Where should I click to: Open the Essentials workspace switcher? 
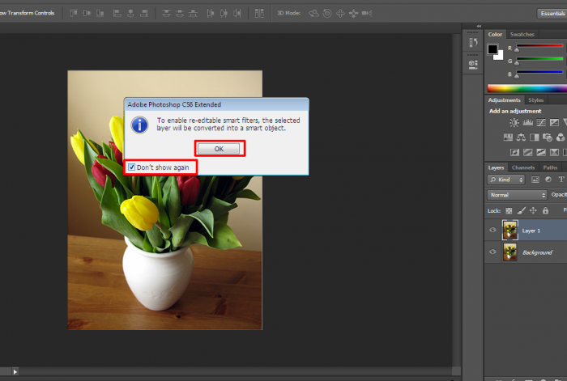551,13
